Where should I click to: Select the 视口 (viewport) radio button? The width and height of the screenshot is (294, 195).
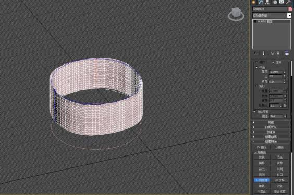256,62
